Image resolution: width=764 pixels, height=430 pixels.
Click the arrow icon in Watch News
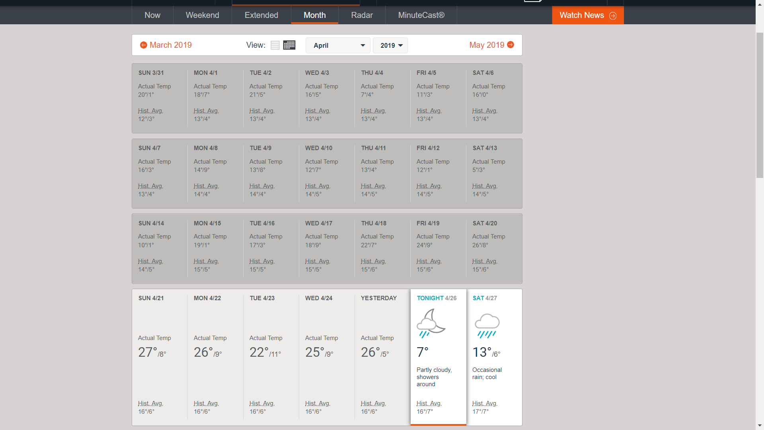click(x=613, y=16)
